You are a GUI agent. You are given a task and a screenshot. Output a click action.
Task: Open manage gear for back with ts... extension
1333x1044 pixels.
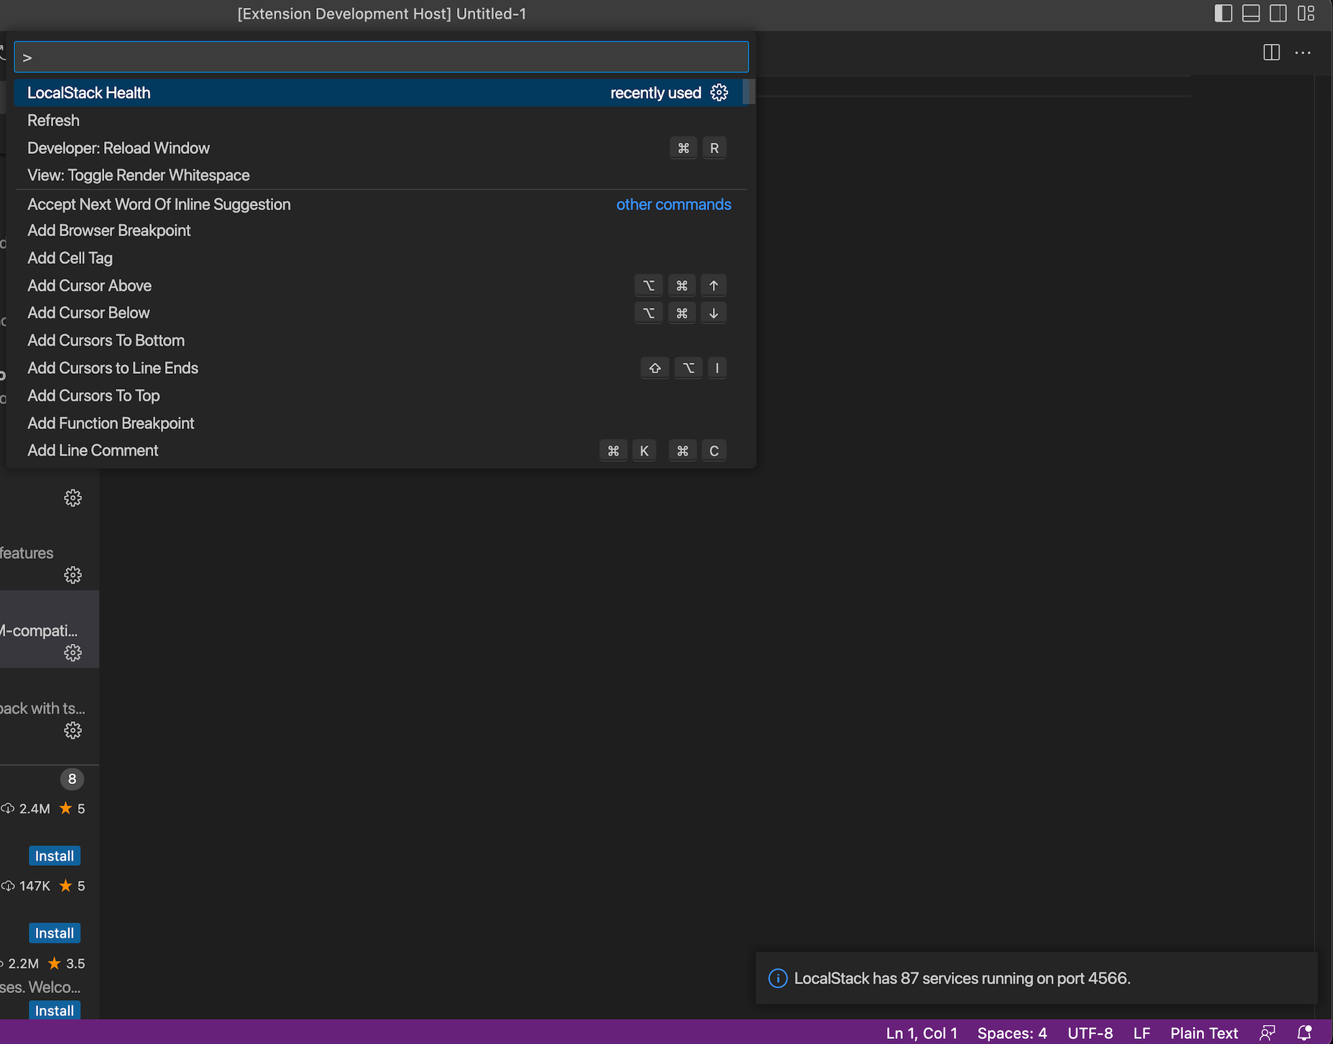coord(73,730)
